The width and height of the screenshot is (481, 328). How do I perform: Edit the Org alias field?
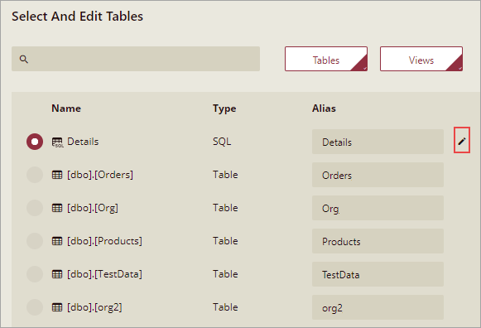pos(378,208)
